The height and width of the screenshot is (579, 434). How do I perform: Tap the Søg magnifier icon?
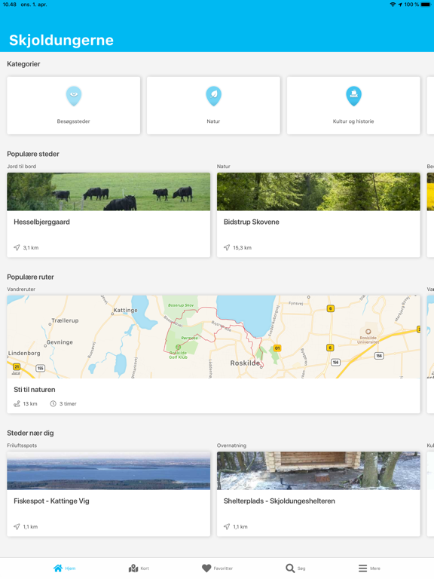coord(290,568)
